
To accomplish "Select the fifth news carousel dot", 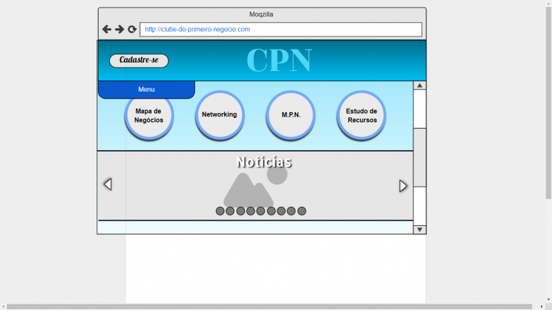I will [x=261, y=211].
